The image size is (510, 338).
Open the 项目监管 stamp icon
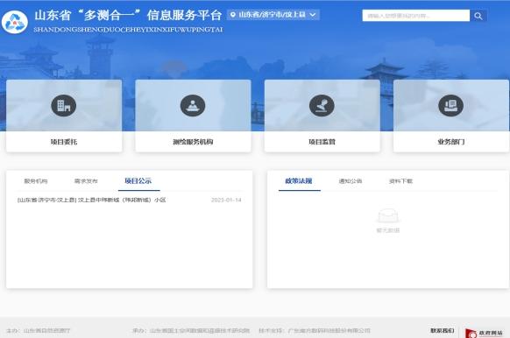point(322,106)
